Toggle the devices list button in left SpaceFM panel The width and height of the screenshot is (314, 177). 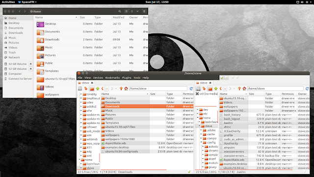pos(80,88)
